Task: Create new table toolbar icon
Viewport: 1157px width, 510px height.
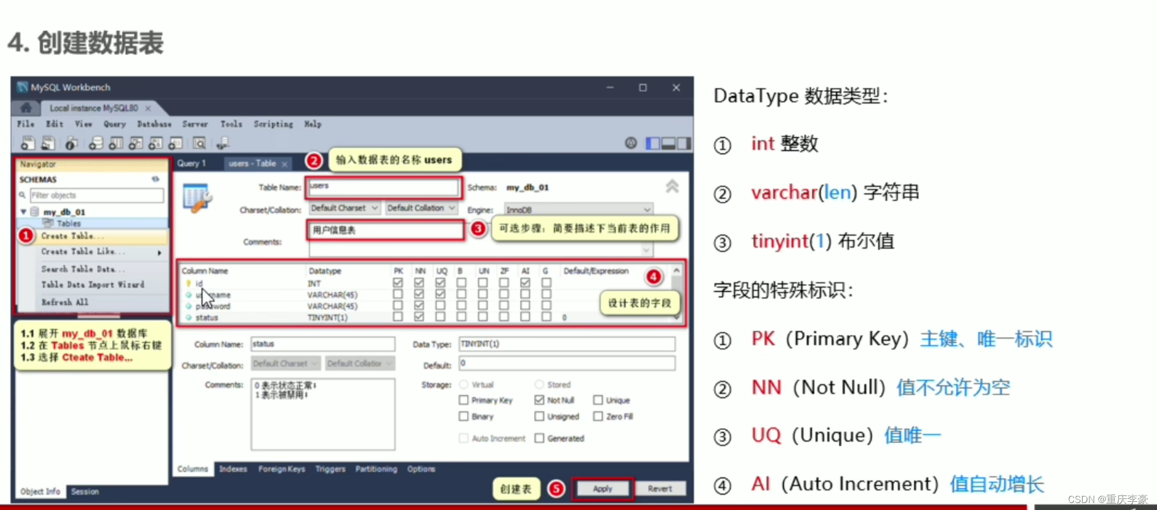Action: (x=116, y=143)
